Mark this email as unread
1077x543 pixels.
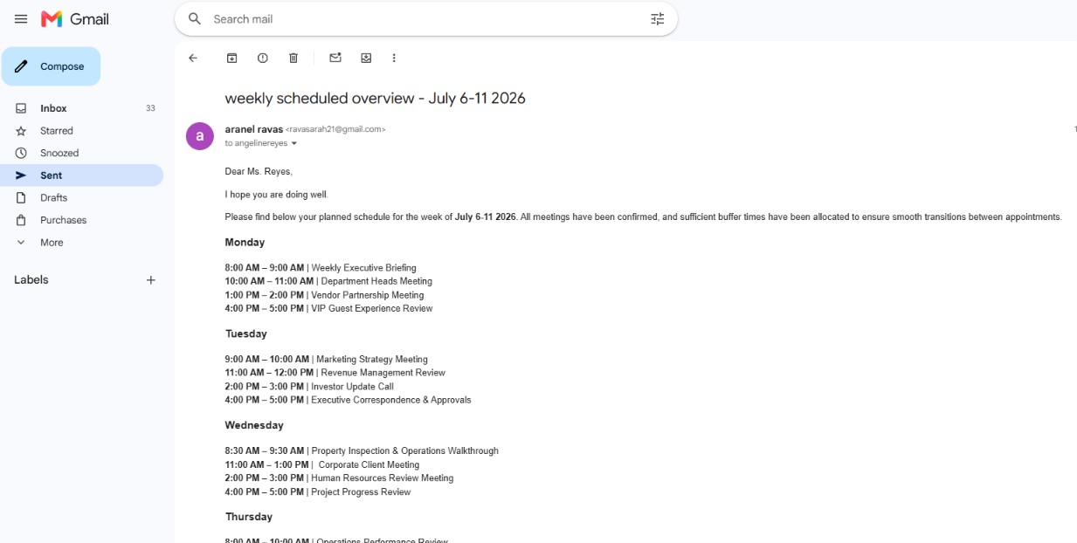tap(335, 58)
